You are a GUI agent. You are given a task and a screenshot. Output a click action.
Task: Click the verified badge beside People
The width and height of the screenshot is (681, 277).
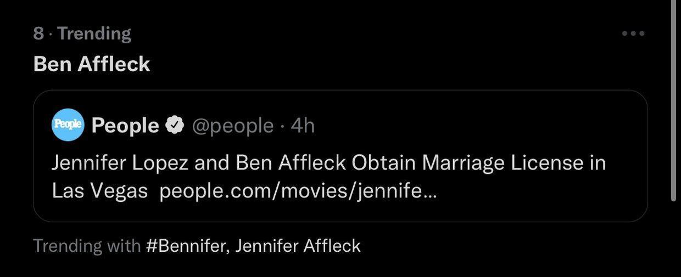[175, 126]
